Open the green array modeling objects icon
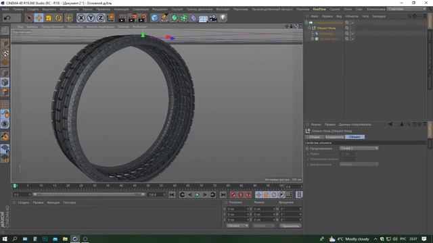Image resolution: width=433 pixels, height=243 pixels. tap(184, 18)
